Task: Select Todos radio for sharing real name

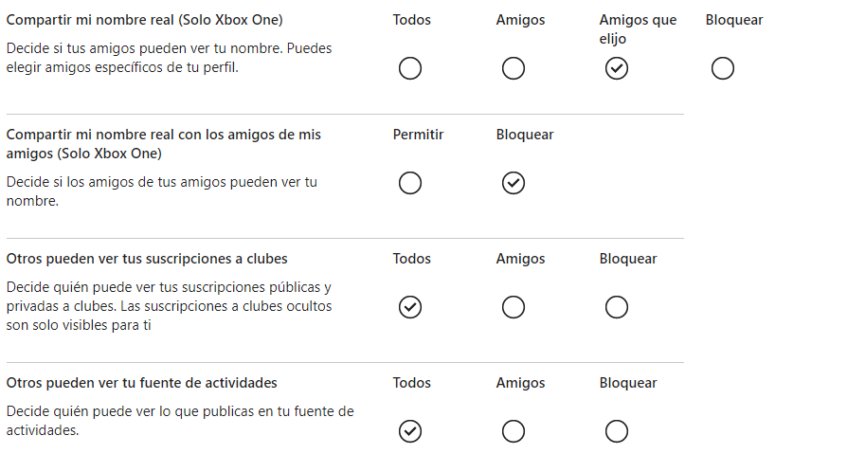Action: pos(410,68)
